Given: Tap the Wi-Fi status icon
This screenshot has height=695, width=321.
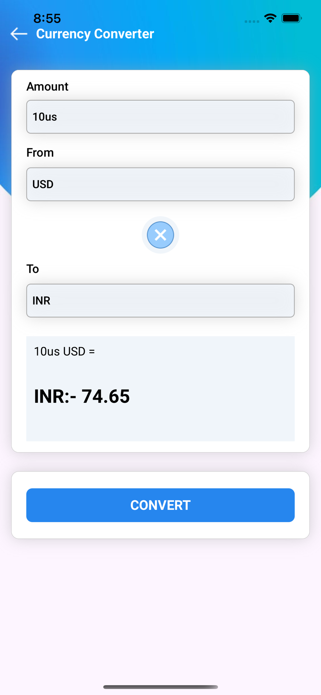Looking at the screenshot, I should [270, 18].
